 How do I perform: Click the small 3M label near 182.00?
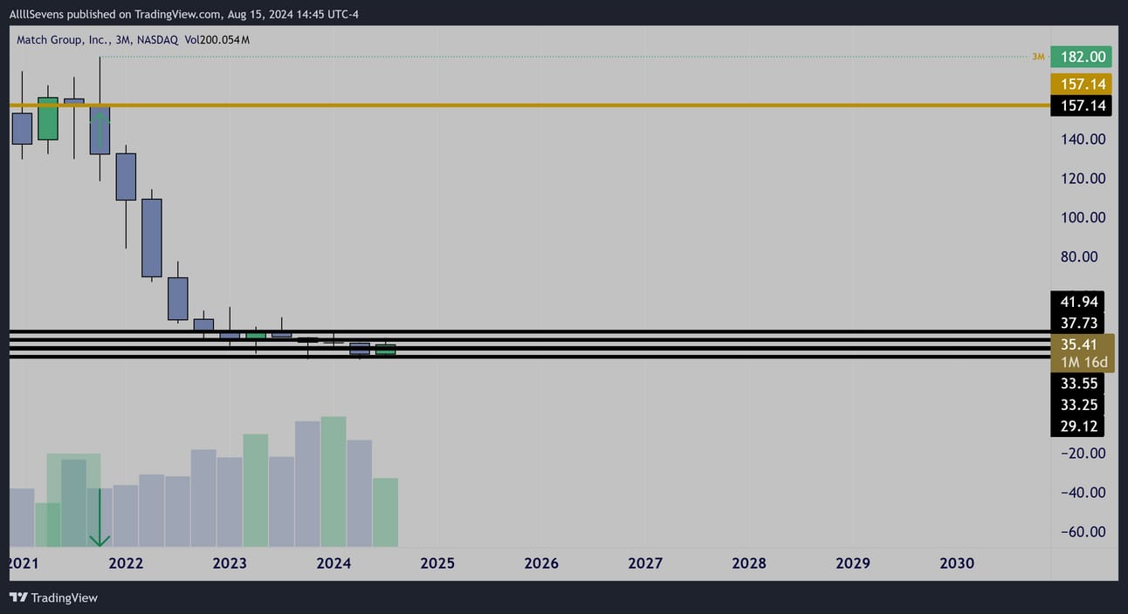[x=1038, y=57]
